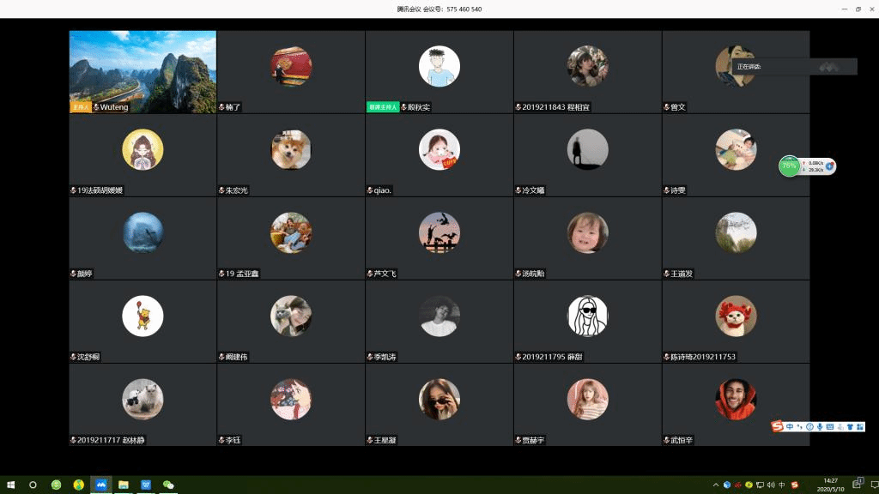879x494 pixels.
Task: Select Tencent Meeting icon in taskbar
Action: point(101,485)
